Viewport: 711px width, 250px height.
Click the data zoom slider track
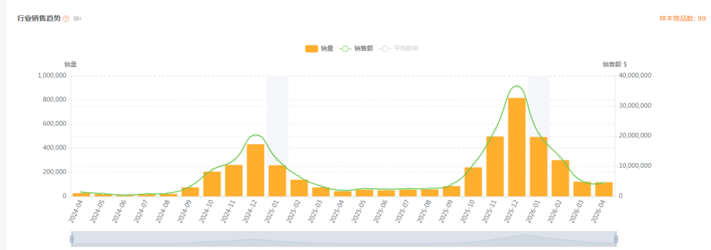(344, 239)
